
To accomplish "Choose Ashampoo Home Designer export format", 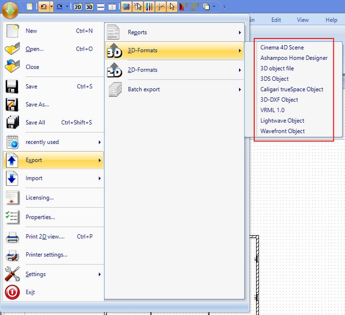I will pos(294,58).
